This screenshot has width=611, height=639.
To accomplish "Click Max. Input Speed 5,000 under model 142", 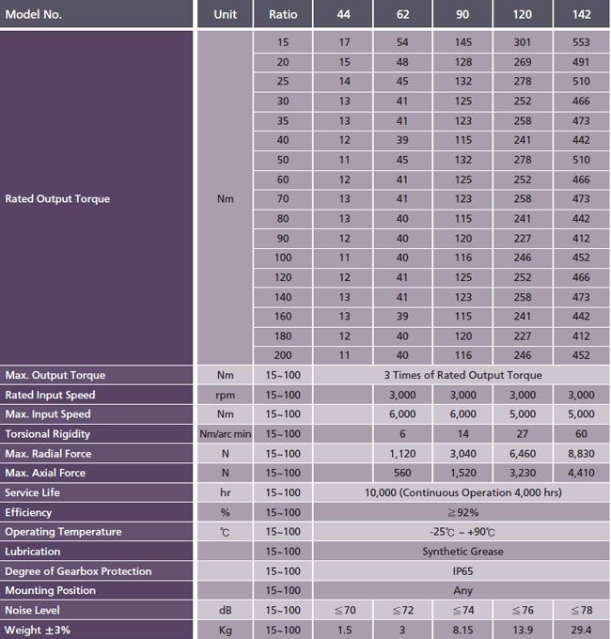I will [581, 414].
